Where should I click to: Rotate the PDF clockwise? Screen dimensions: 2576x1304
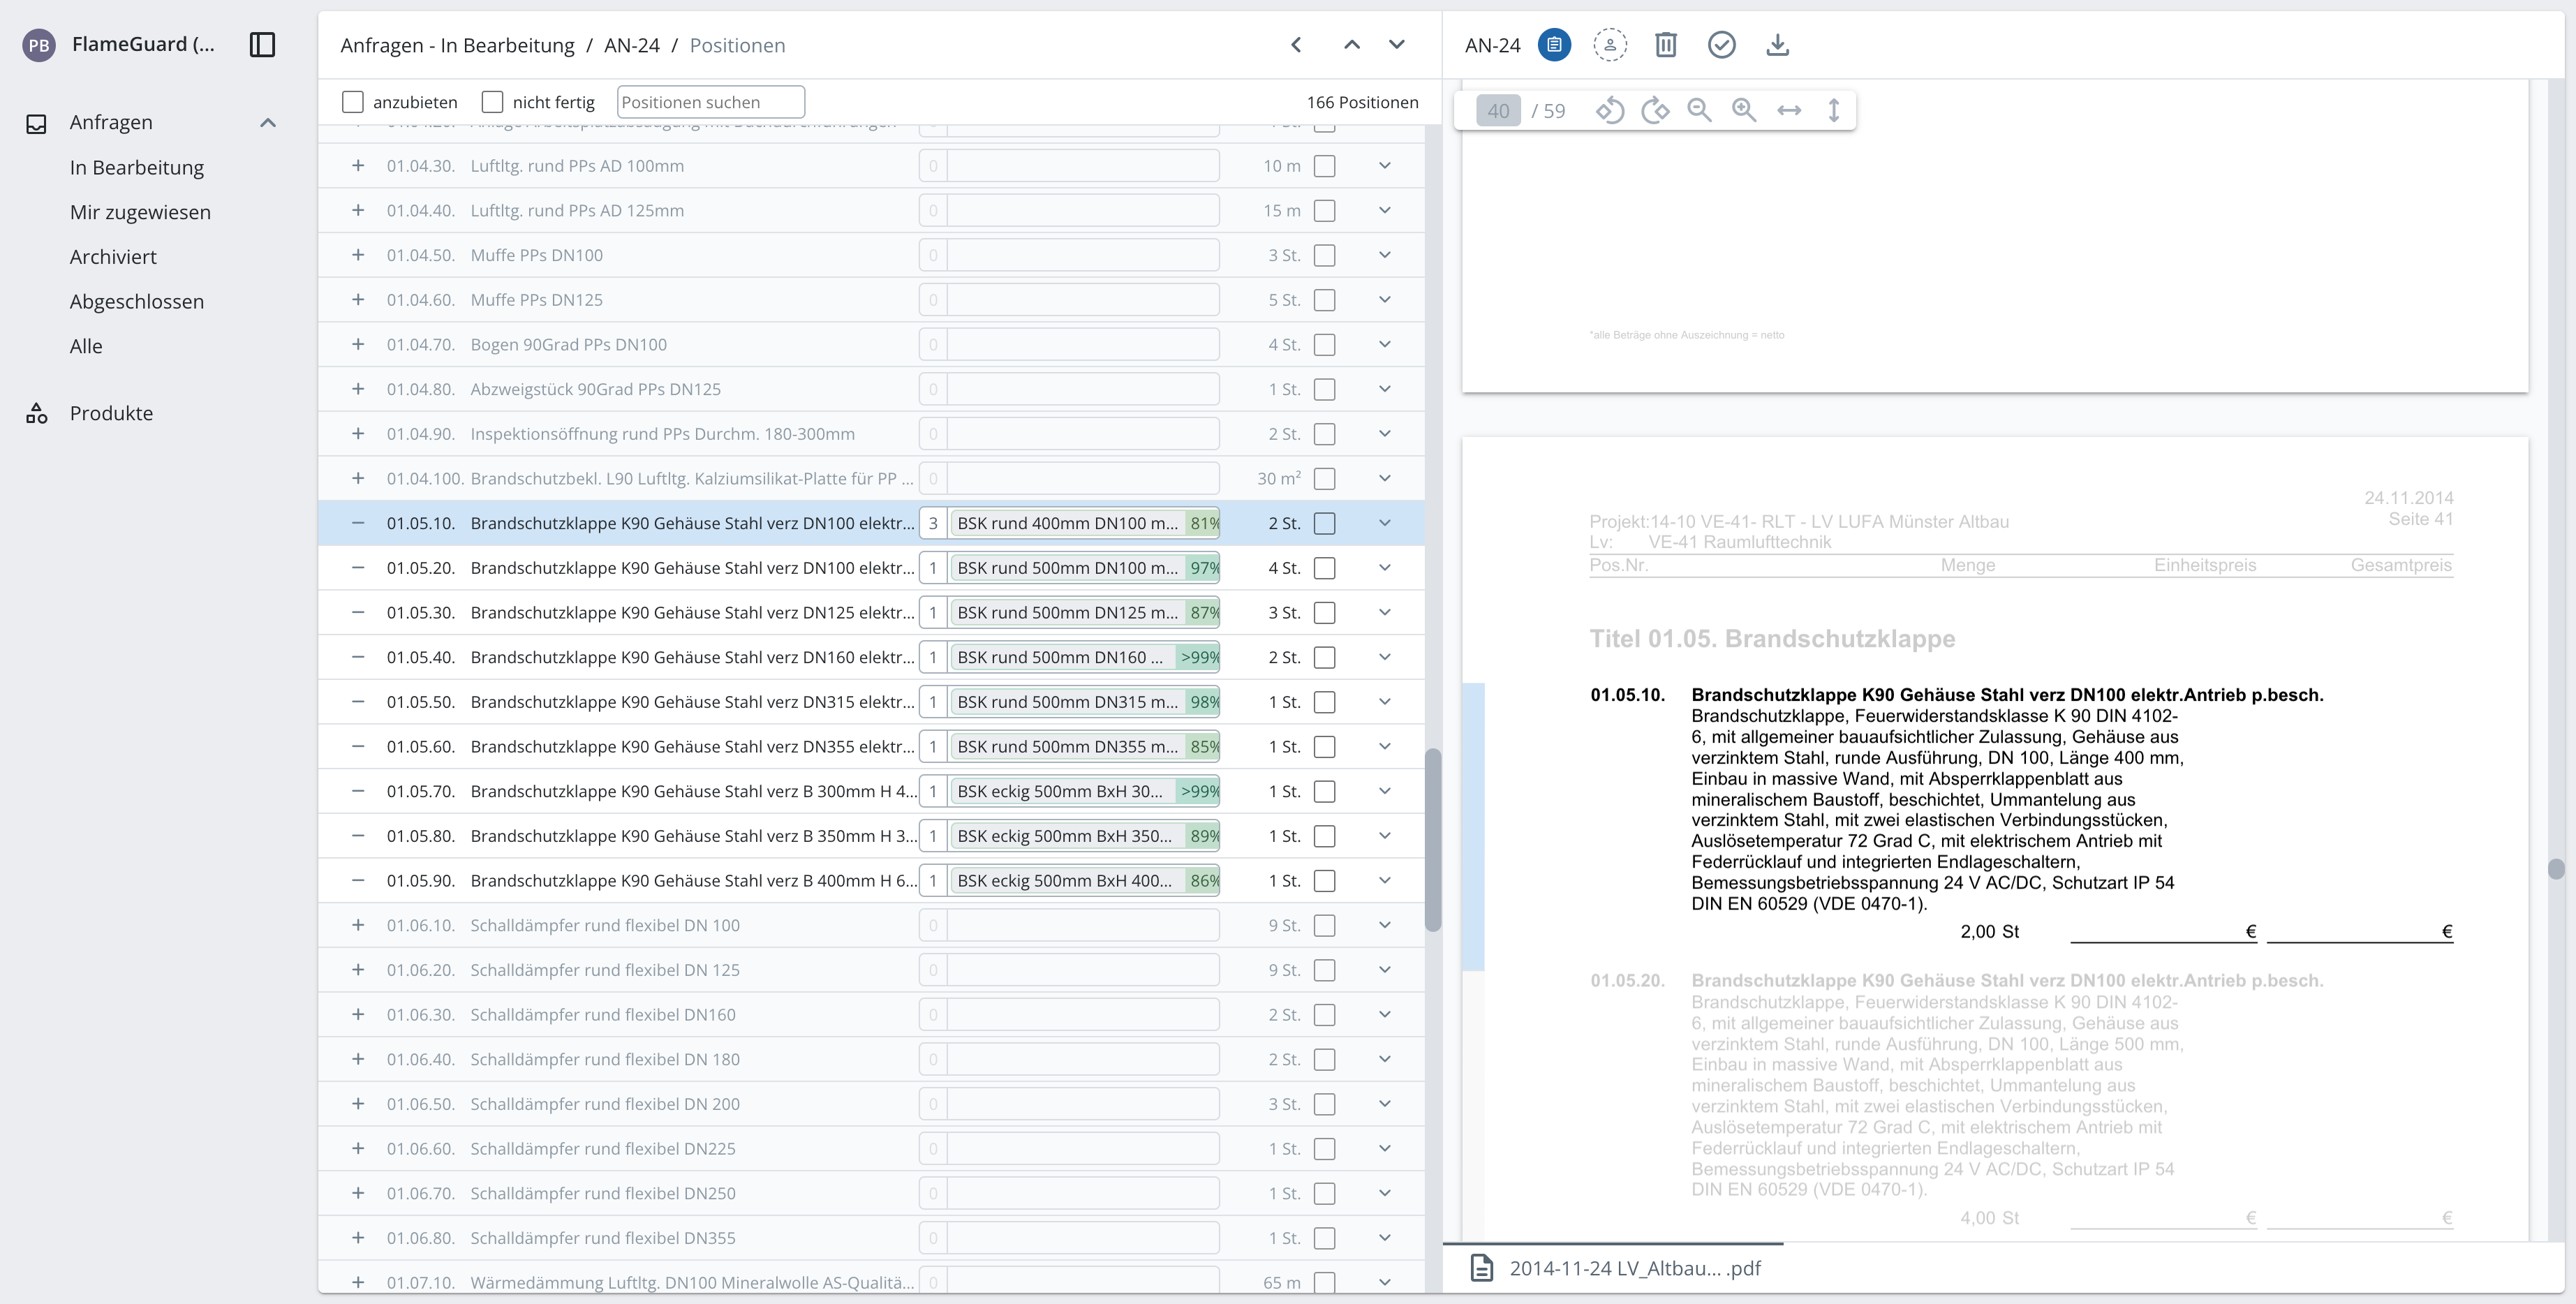click(1655, 110)
